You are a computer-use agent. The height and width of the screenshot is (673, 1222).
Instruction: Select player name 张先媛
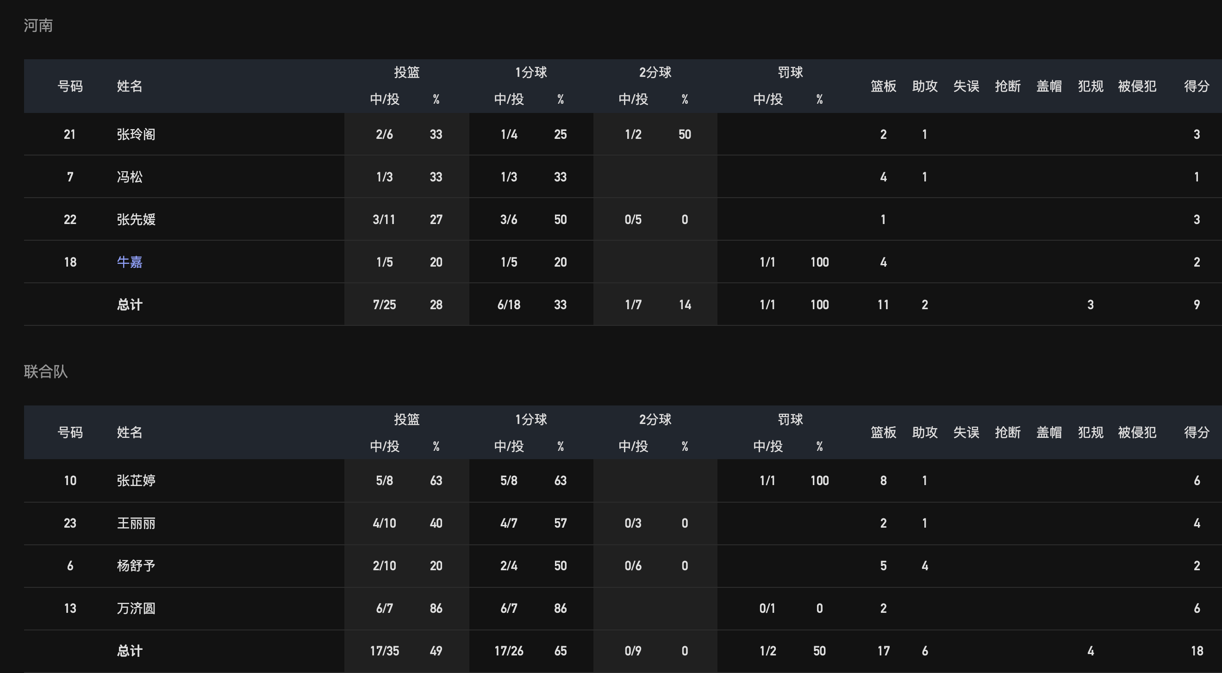click(x=136, y=219)
